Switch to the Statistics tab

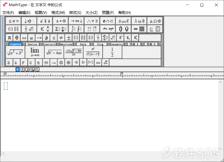49,44
